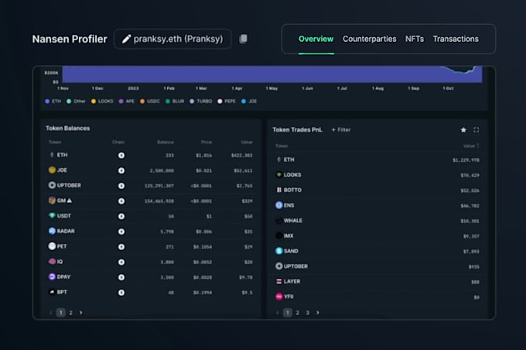Copy the address with the clipboard icon
The height and width of the screenshot is (350, 526).
pyautogui.click(x=244, y=39)
